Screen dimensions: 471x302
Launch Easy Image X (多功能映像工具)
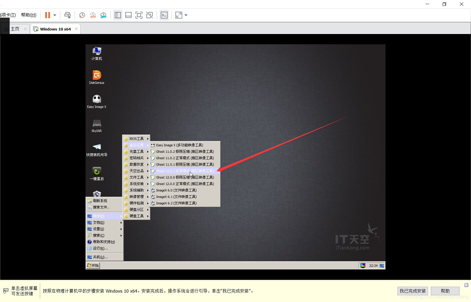tap(185, 145)
